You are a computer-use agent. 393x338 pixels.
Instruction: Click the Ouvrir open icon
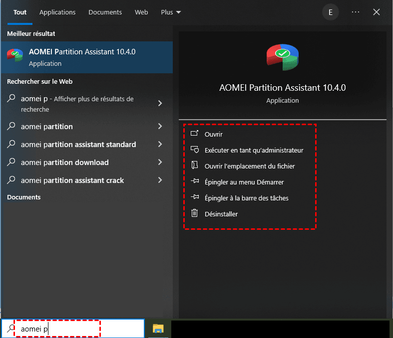pyautogui.click(x=194, y=134)
